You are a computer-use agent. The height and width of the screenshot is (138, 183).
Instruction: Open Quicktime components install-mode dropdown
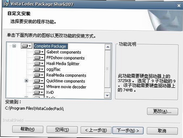point(39,81)
